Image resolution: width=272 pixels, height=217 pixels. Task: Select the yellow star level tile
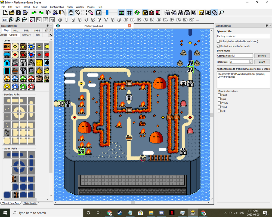point(47,71)
